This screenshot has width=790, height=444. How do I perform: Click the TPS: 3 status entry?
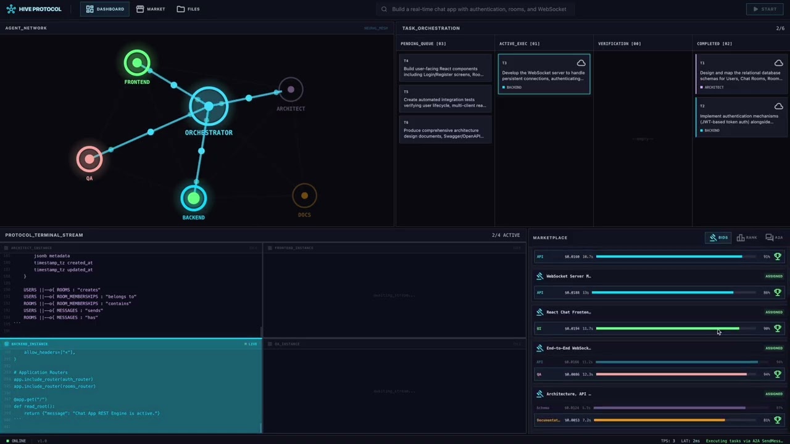click(x=668, y=441)
